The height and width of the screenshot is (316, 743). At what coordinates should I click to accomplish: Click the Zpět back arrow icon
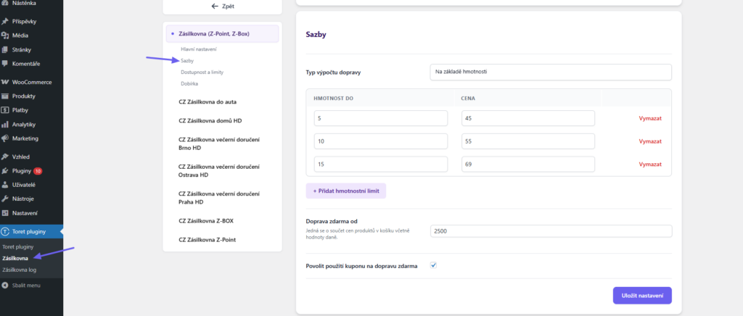coord(215,6)
